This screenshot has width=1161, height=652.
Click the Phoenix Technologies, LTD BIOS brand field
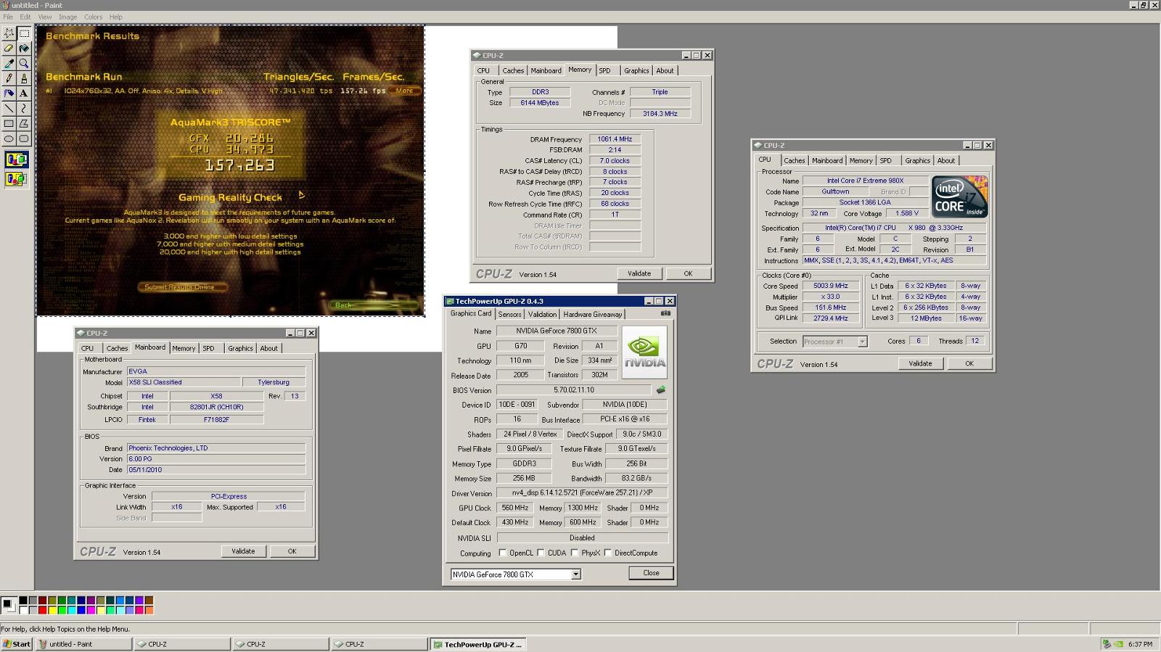coord(216,448)
